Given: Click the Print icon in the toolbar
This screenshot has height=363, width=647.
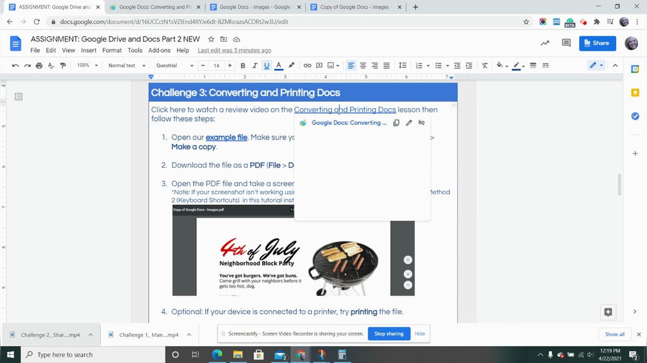Looking at the screenshot, I should [x=39, y=66].
